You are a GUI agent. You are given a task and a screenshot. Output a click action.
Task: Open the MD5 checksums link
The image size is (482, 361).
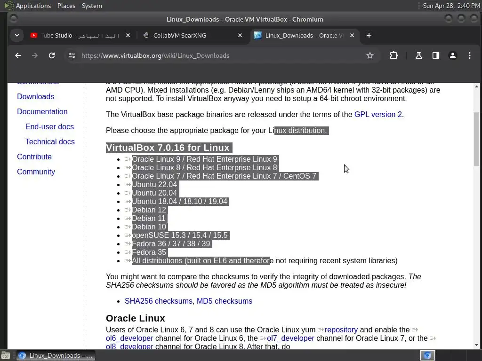point(225,301)
